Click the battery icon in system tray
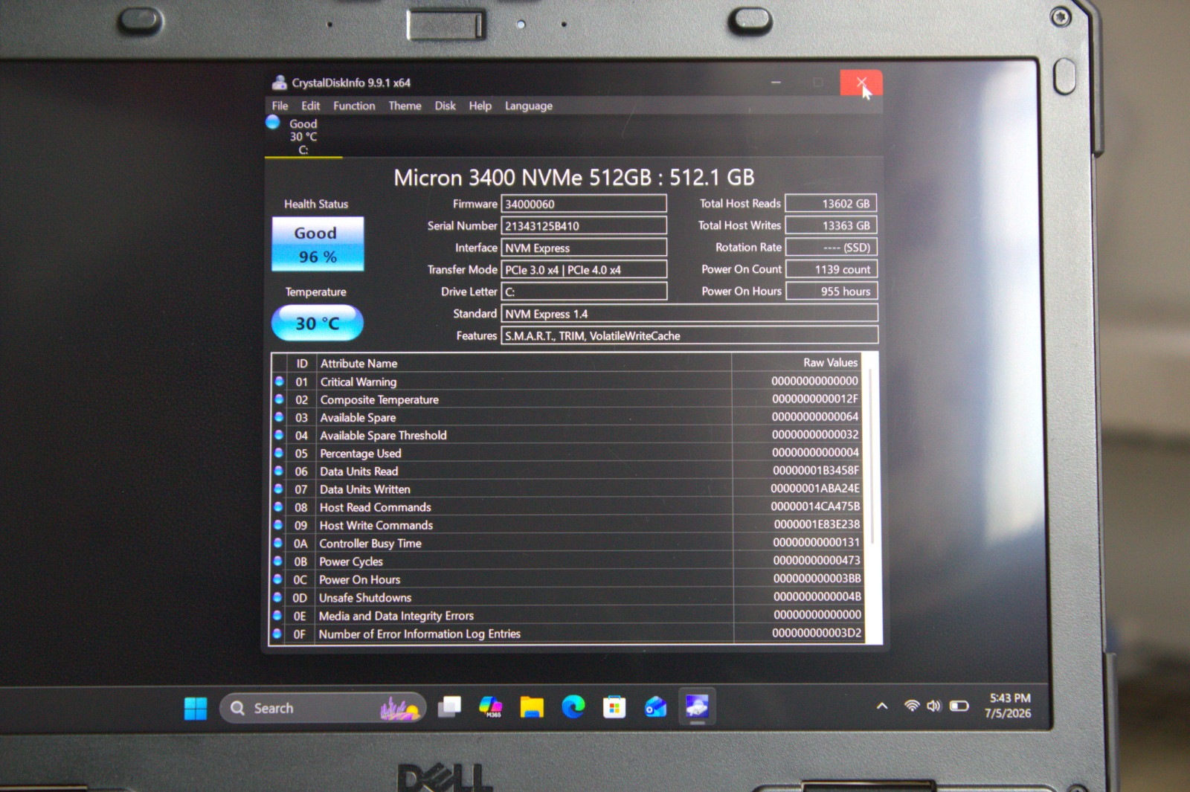 click(x=959, y=706)
